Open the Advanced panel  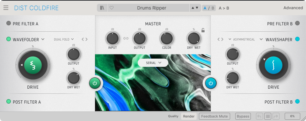tap(293, 8)
